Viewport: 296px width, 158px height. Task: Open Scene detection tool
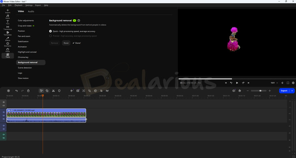click(x=25, y=68)
